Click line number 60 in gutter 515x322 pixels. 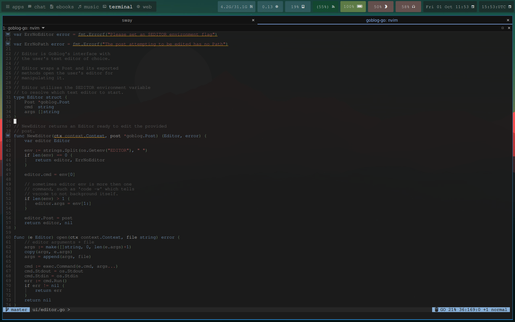(x=8, y=237)
